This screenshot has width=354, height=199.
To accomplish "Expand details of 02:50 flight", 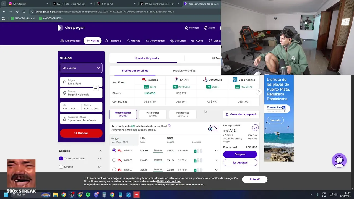I will 216,151.
